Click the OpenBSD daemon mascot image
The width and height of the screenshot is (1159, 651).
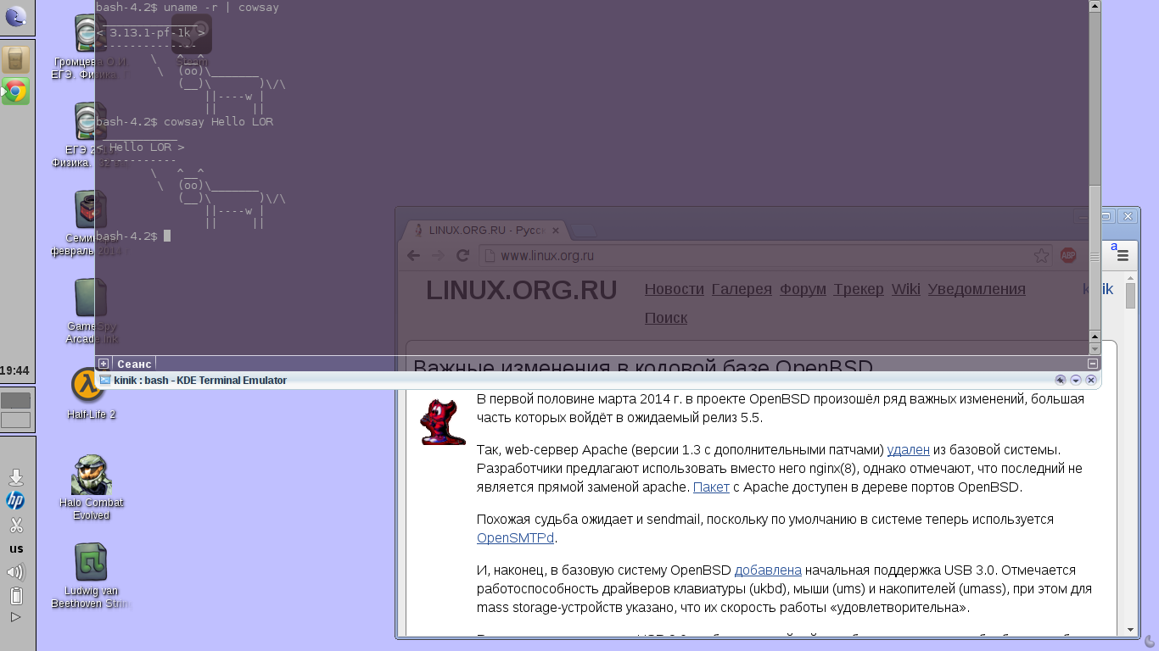pyautogui.click(x=443, y=420)
